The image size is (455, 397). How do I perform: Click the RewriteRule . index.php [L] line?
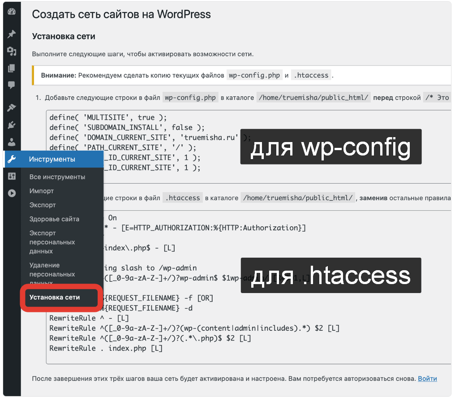[x=106, y=348]
